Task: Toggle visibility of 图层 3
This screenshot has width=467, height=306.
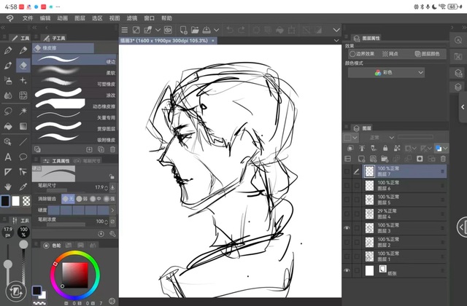Action: tap(347, 228)
